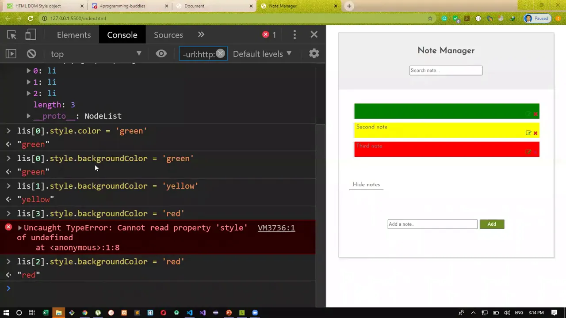The image size is (566, 318).
Task: Go back in browser history
Action: (8, 19)
